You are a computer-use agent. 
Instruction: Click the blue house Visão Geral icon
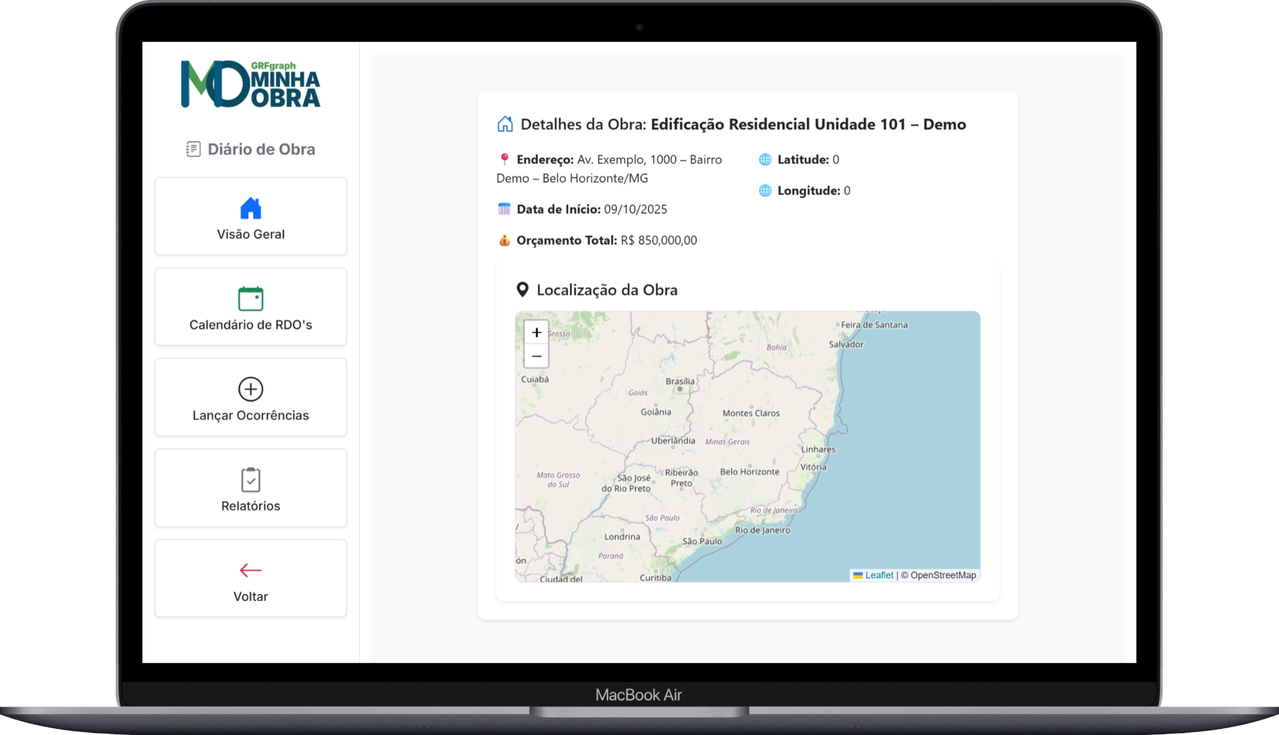(250, 208)
